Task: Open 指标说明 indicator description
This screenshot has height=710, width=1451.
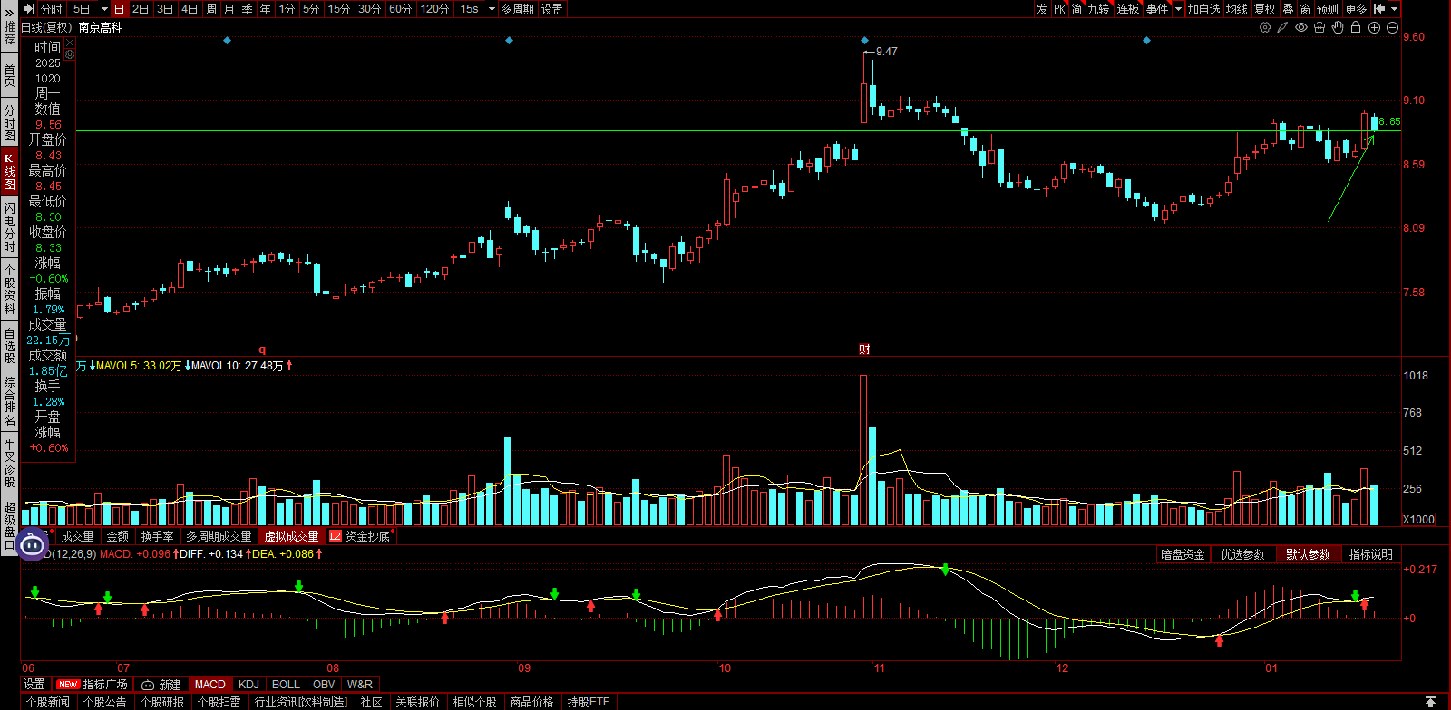Action: [x=1370, y=554]
